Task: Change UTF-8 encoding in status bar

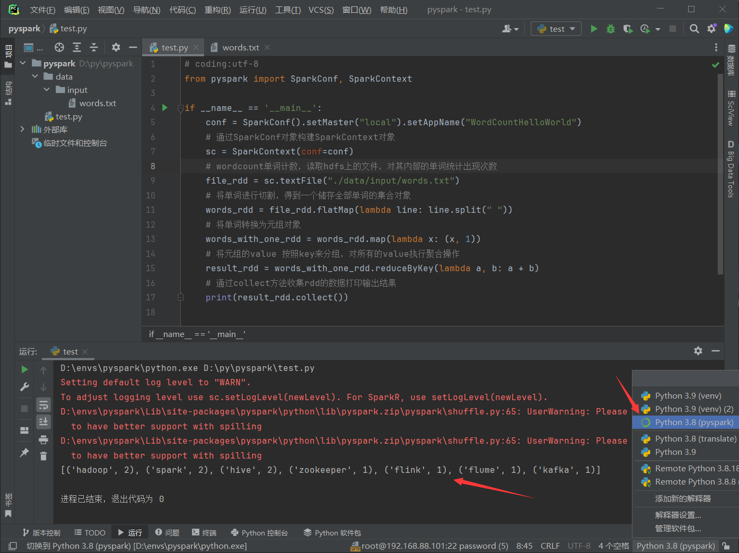Action: tap(579, 546)
